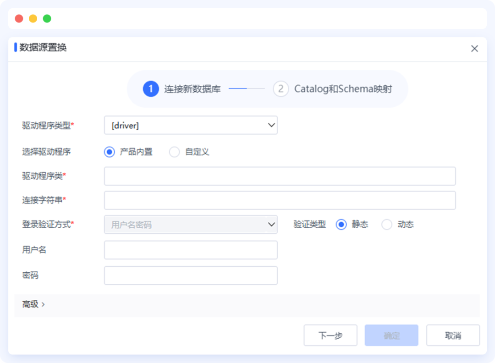This screenshot has width=495, height=363.
Task: Select 静态 verification type
Action: click(x=341, y=224)
